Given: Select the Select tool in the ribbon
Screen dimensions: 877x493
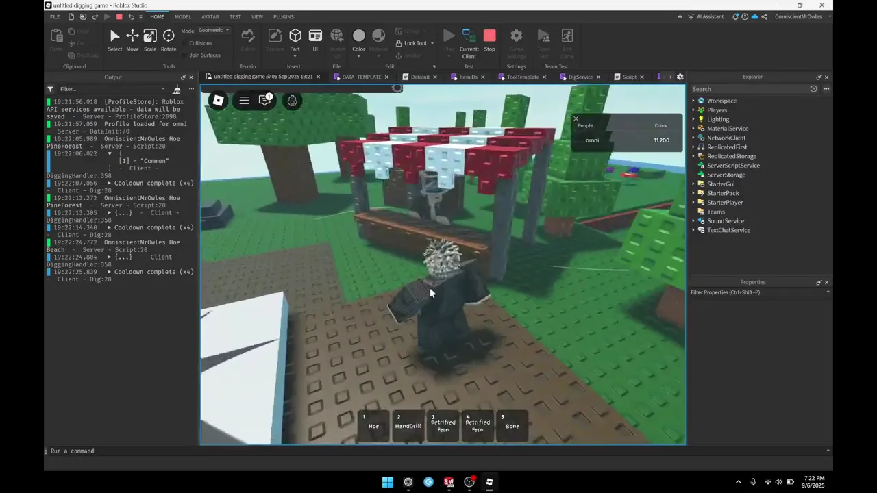Looking at the screenshot, I should [x=114, y=40].
